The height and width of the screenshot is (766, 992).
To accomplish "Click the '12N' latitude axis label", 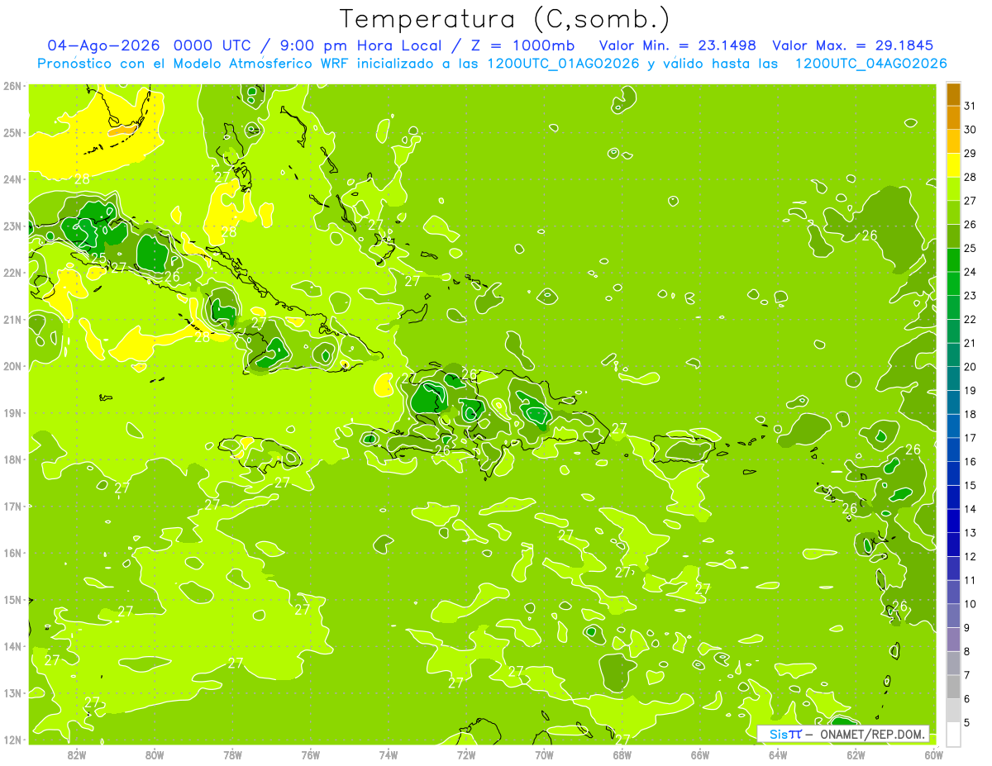I will coord(12,740).
